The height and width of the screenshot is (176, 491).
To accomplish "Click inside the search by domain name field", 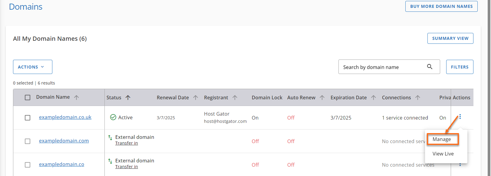I will (381, 66).
